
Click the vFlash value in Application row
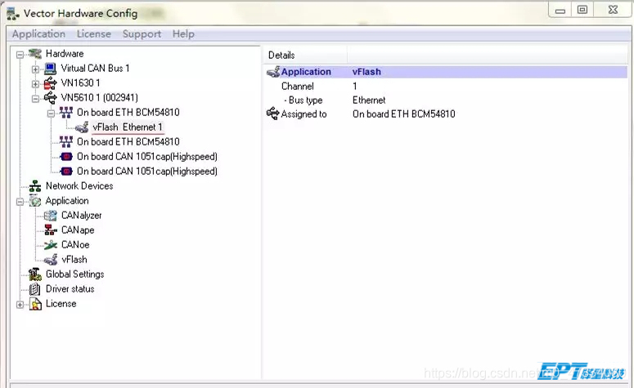(x=366, y=72)
